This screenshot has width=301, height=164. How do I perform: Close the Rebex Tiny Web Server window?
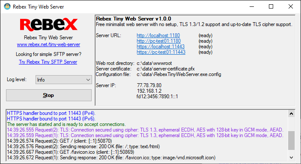coord(290,6)
